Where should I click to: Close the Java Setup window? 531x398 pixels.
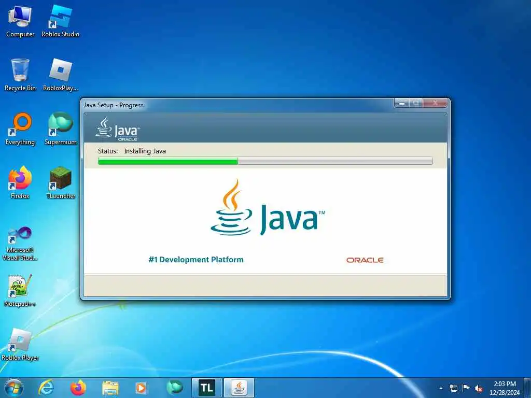click(x=436, y=103)
